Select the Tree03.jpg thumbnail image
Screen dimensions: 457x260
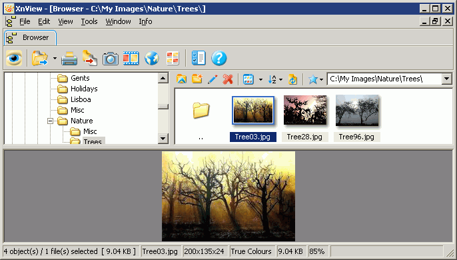(x=253, y=110)
